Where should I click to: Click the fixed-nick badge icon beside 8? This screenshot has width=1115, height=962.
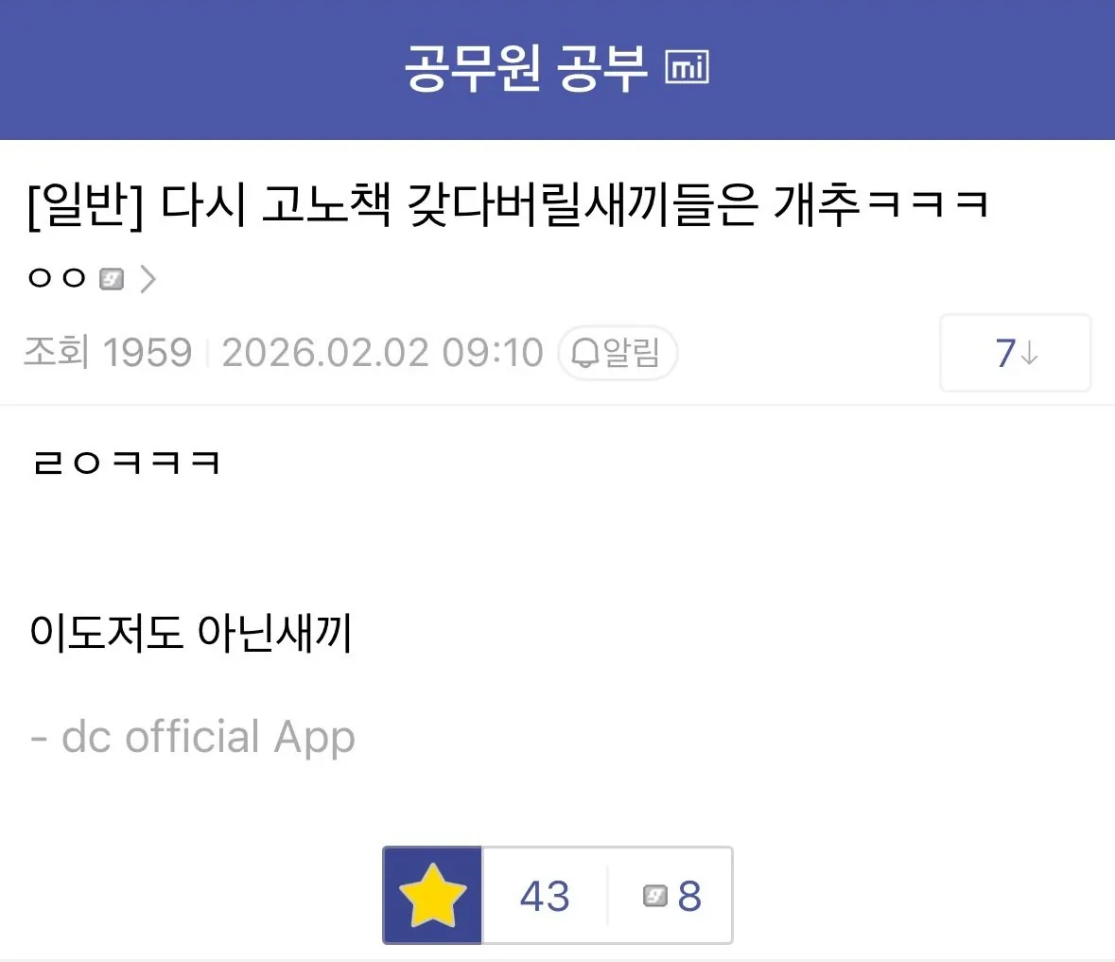655,896
